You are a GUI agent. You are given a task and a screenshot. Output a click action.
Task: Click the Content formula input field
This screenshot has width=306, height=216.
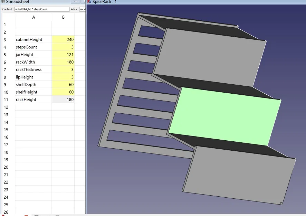click(42, 9)
